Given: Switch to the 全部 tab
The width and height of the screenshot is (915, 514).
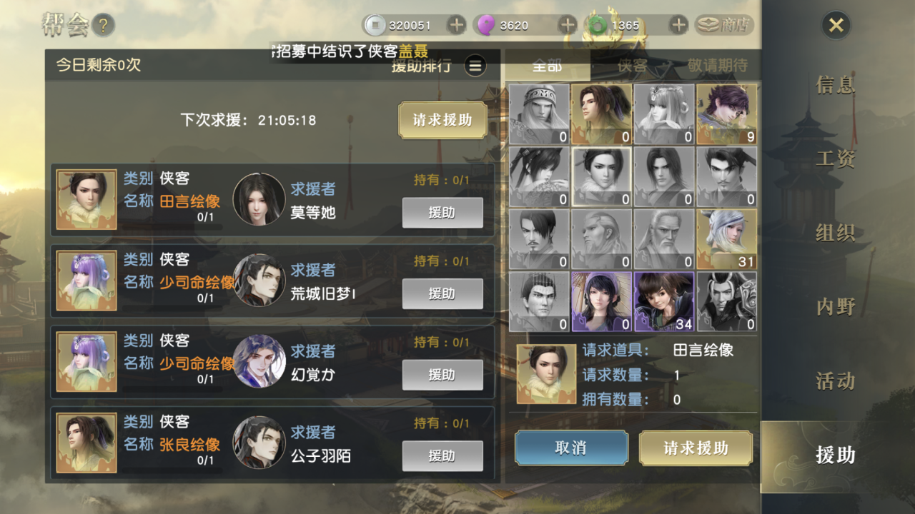Looking at the screenshot, I should (548, 66).
